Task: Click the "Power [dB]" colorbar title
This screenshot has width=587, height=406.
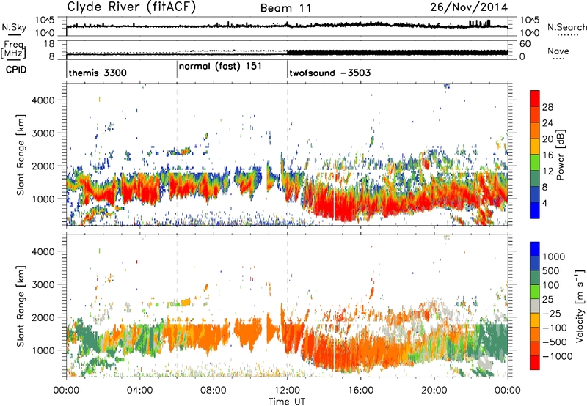Action: coord(561,155)
